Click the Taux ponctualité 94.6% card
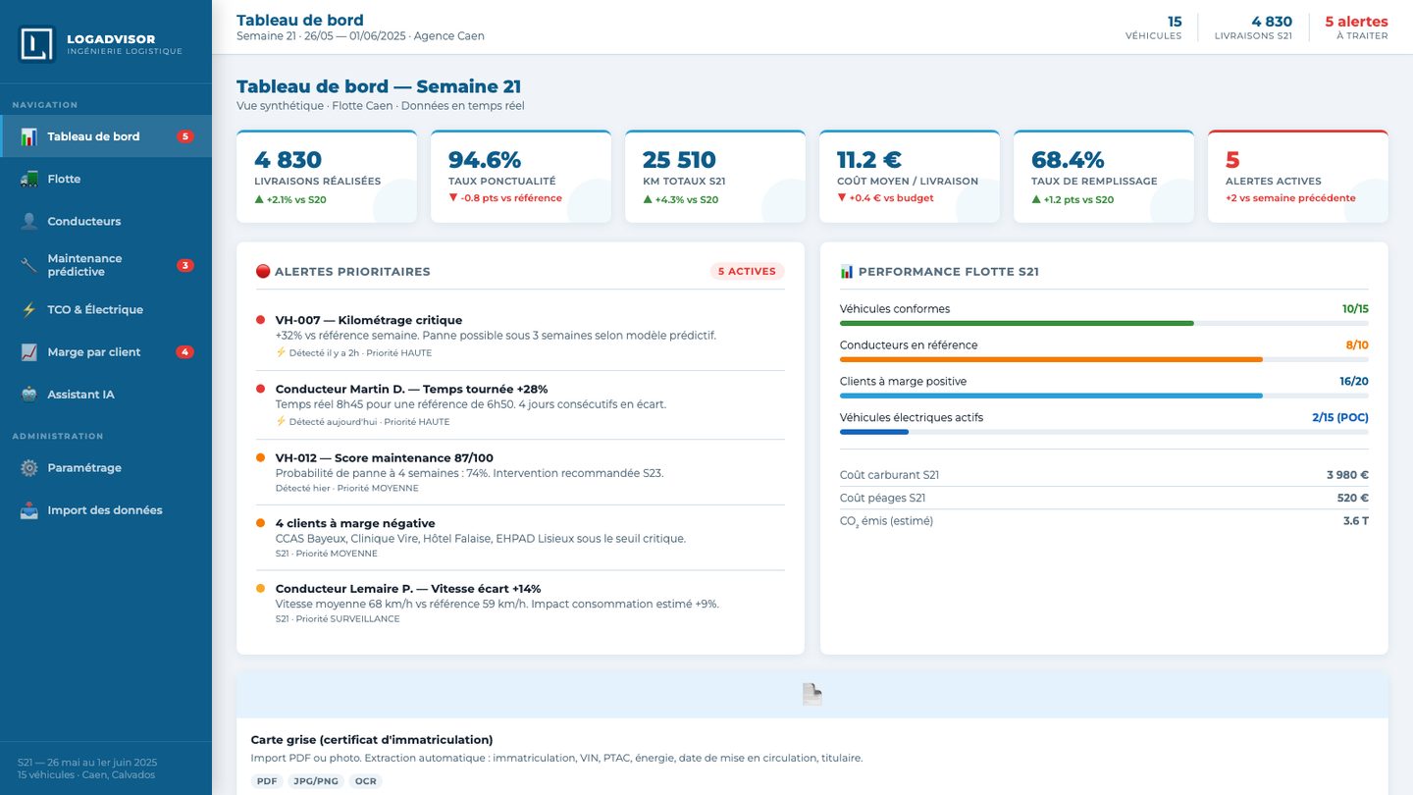 click(x=521, y=177)
